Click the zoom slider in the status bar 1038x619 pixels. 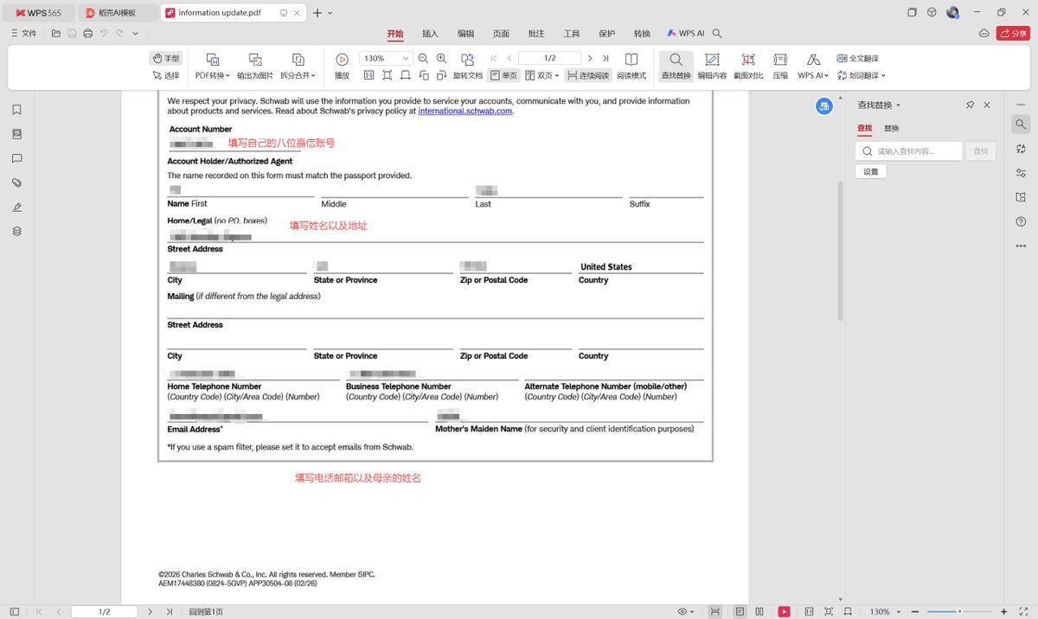[961, 611]
